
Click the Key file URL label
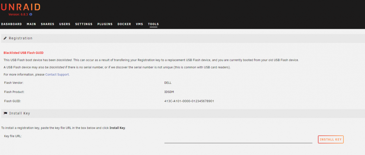click(x=13, y=136)
